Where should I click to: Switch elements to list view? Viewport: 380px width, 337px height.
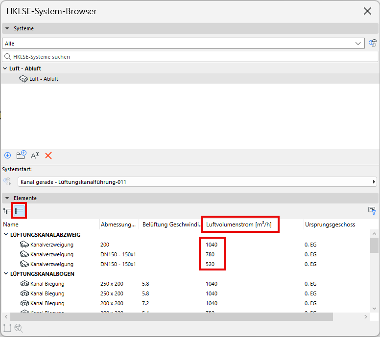coord(19,211)
